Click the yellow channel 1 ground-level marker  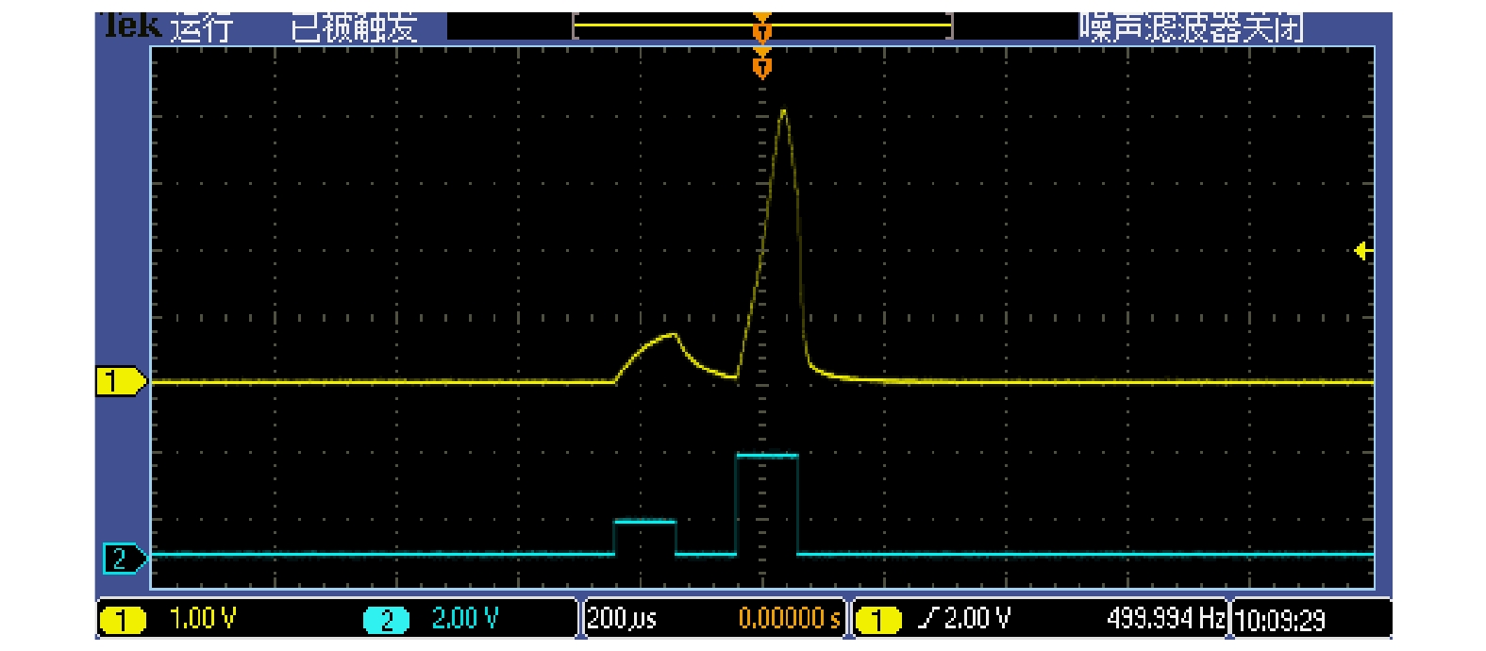click(x=121, y=382)
